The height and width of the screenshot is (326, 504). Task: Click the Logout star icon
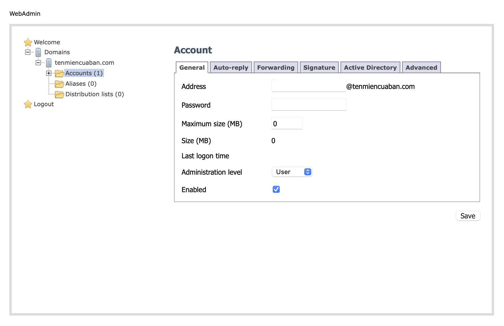[28, 104]
